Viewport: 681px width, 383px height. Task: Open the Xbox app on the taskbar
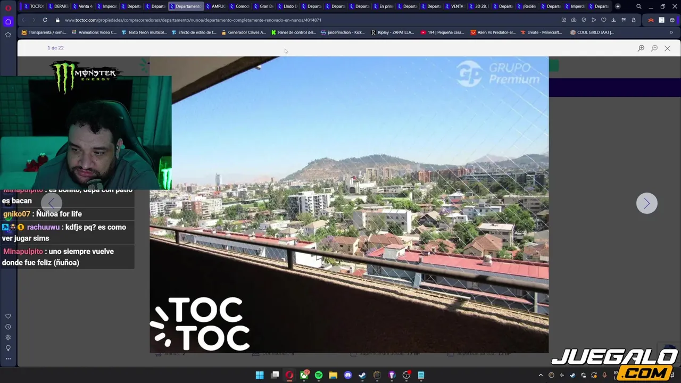click(304, 375)
